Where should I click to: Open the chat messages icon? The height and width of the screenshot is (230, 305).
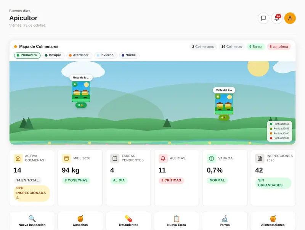tap(263, 18)
